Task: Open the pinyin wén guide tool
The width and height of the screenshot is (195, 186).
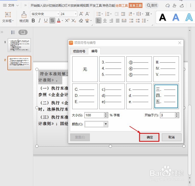Action: coord(87,20)
